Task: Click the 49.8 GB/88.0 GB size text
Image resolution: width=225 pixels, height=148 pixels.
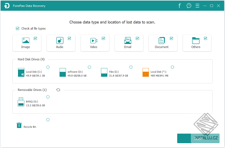Action: coord(77,76)
